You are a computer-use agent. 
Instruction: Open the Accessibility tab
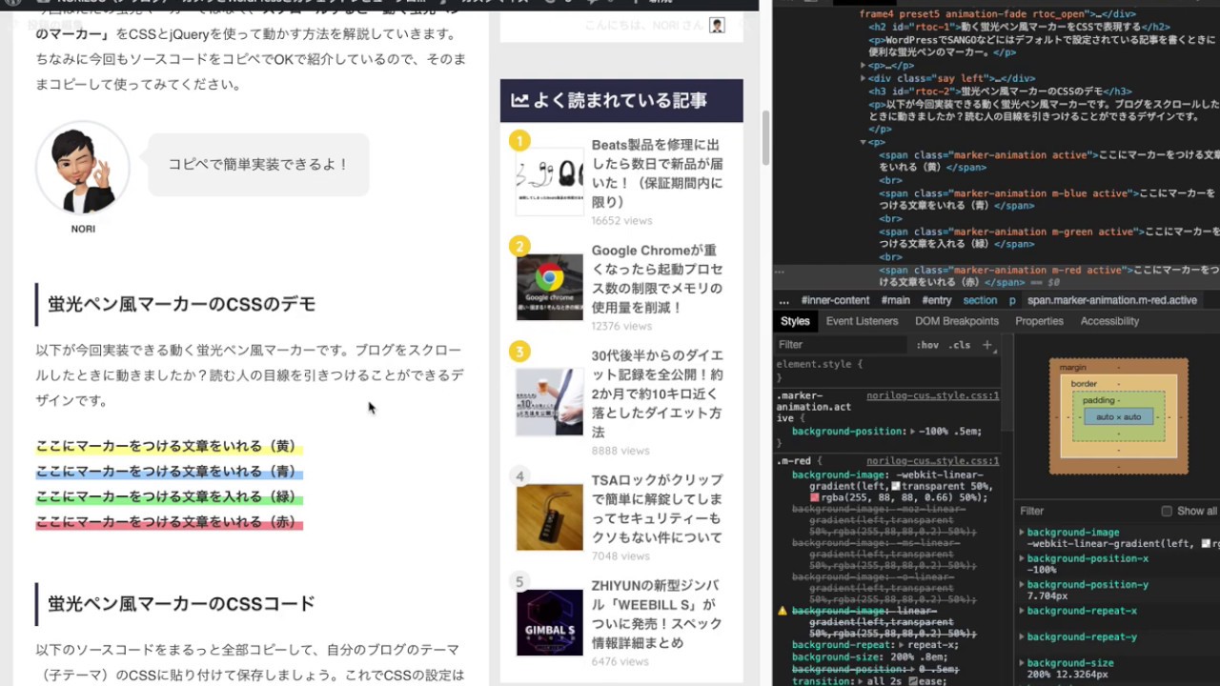(1109, 321)
